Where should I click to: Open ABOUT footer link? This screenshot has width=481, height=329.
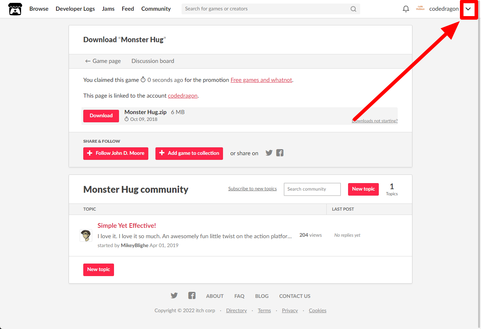(x=215, y=296)
